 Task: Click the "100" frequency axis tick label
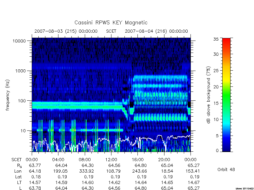(x=22, y=101)
